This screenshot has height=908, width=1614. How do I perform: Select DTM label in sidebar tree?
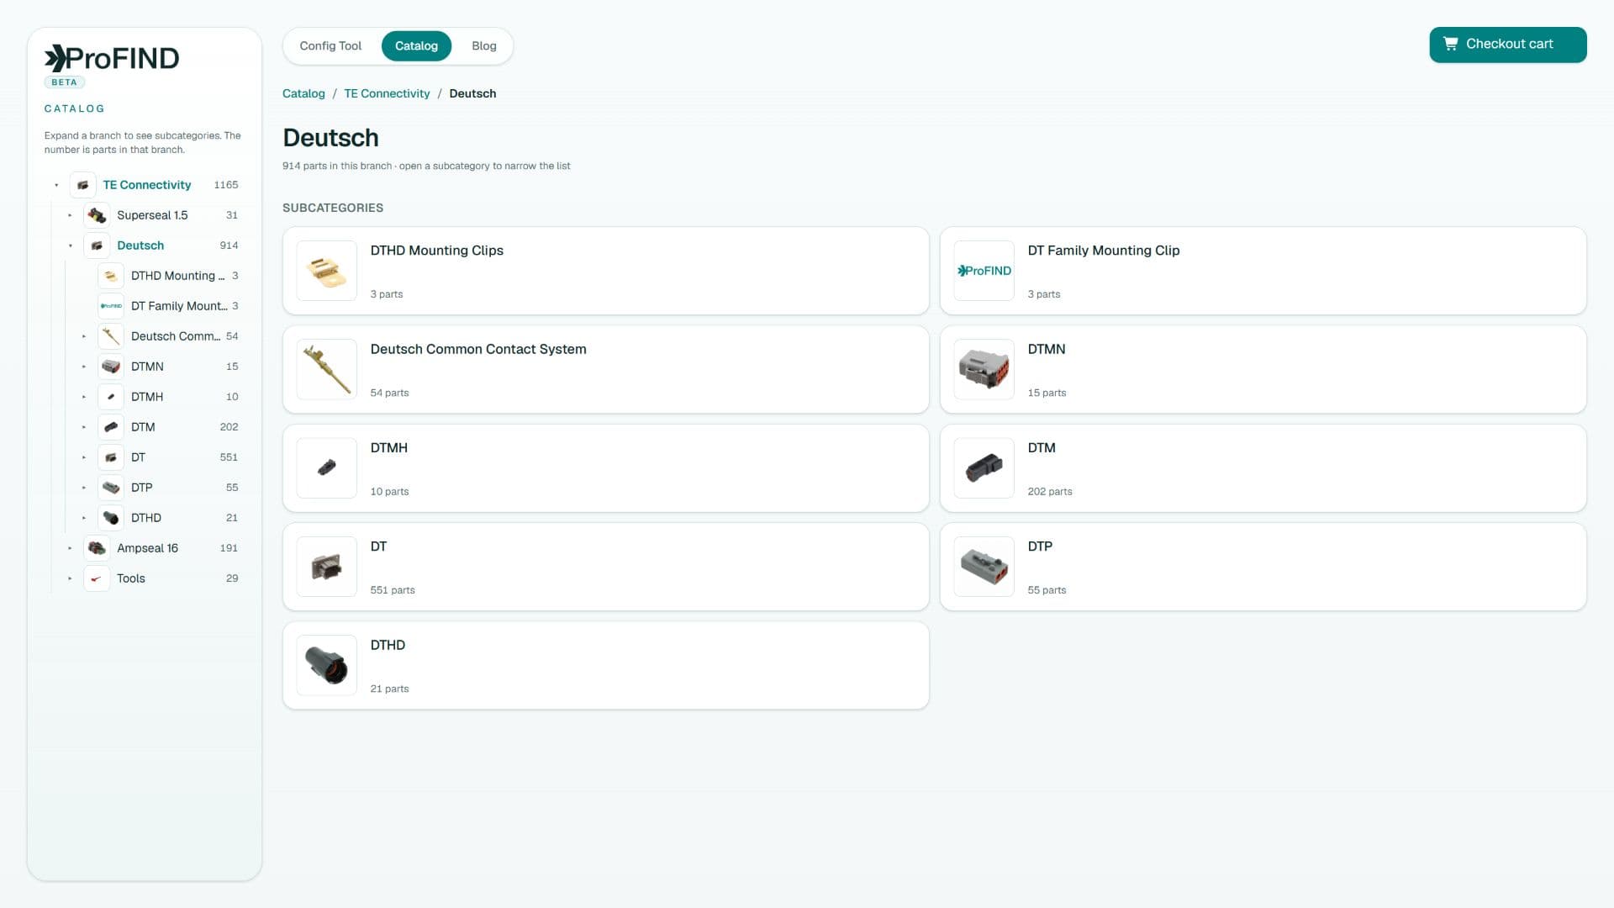tap(143, 427)
